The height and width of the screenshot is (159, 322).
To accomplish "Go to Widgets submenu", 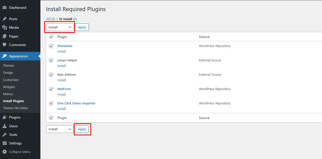I will pos(9,87).
